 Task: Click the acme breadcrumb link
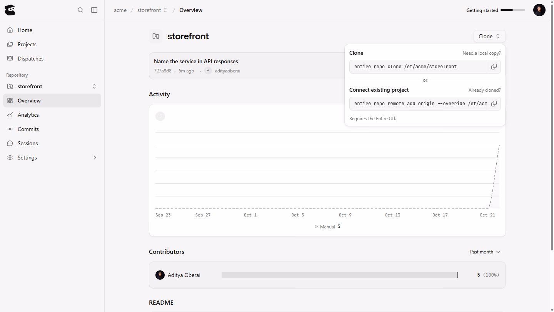point(120,10)
